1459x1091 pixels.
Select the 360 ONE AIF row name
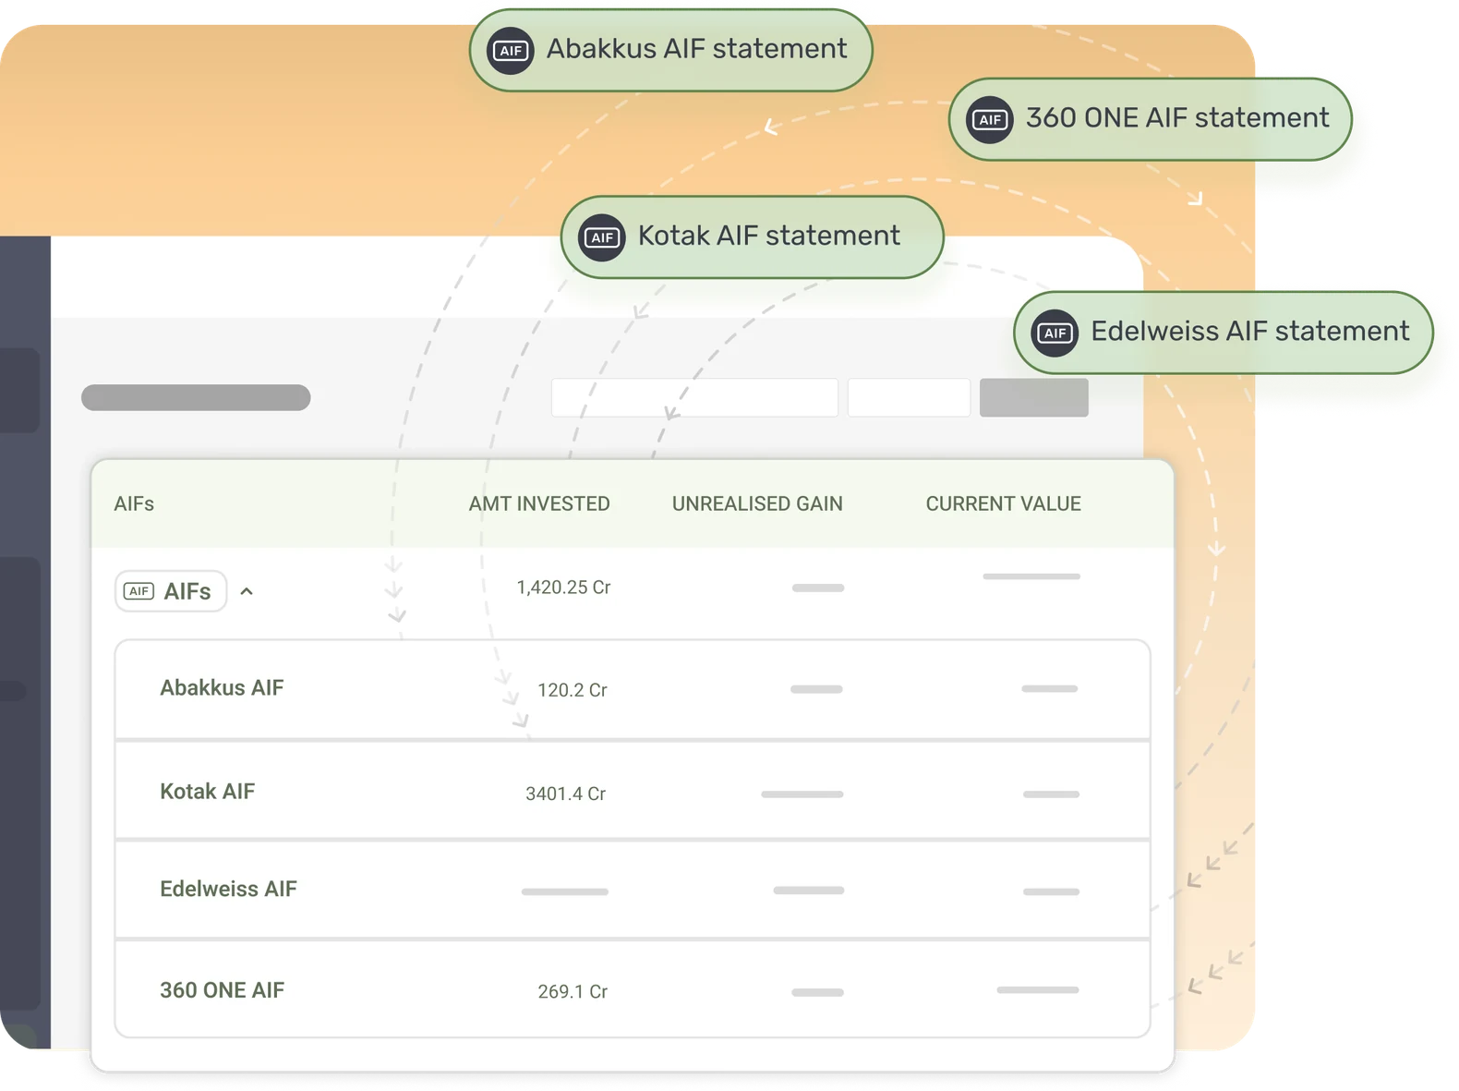[222, 990]
